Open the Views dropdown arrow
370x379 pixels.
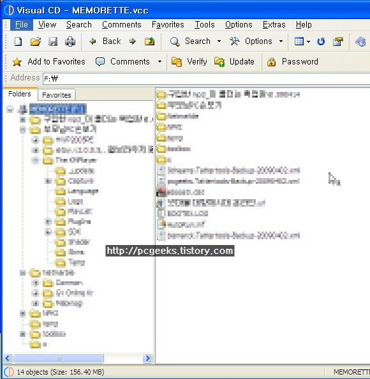pos(308,41)
